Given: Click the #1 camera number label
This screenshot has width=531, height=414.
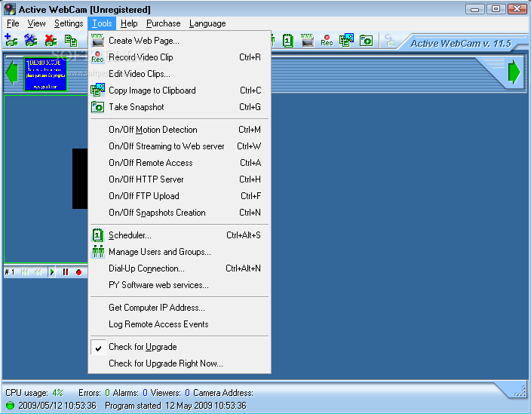Looking at the screenshot, I should click(x=10, y=272).
